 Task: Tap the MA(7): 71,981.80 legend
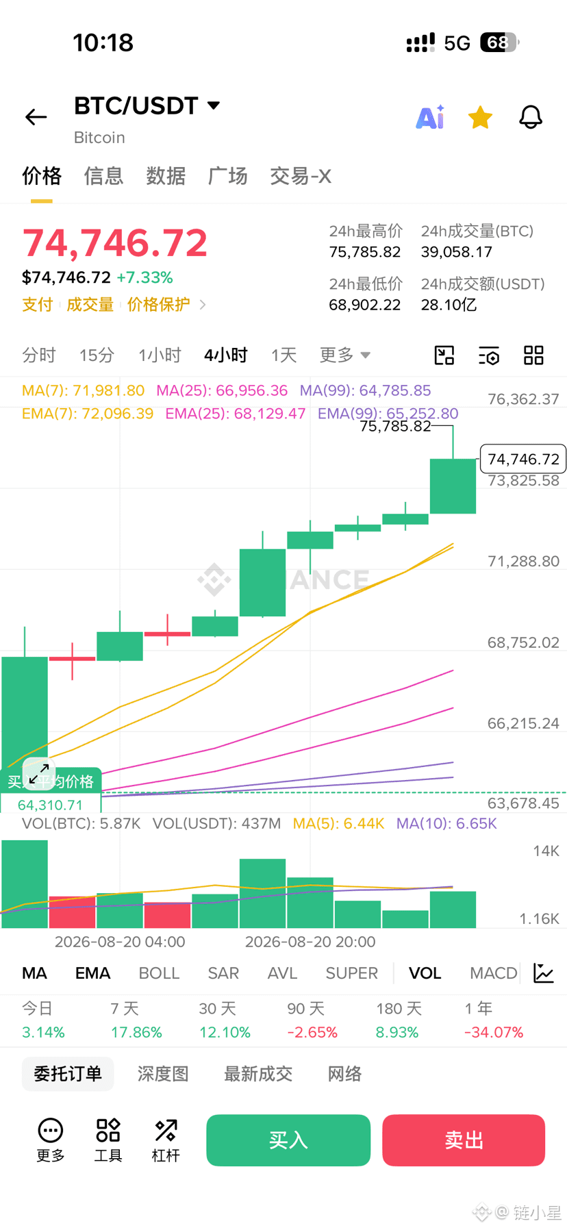pyautogui.click(x=83, y=390)
